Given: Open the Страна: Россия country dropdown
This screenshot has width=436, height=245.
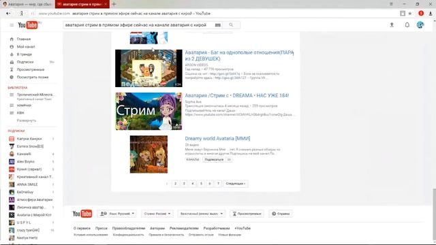Looking at the screenshot, I should (157, 214).
